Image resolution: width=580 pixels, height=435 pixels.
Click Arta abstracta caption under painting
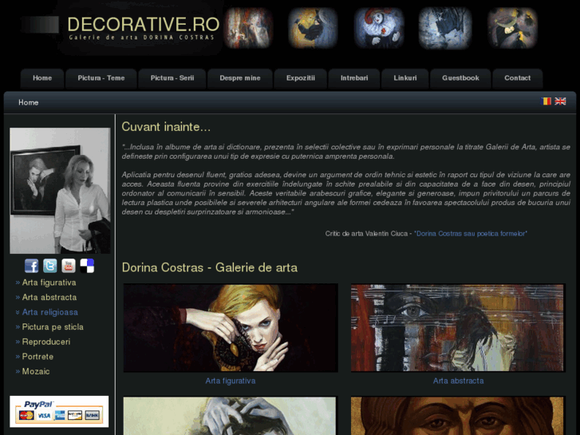(458, 381)
